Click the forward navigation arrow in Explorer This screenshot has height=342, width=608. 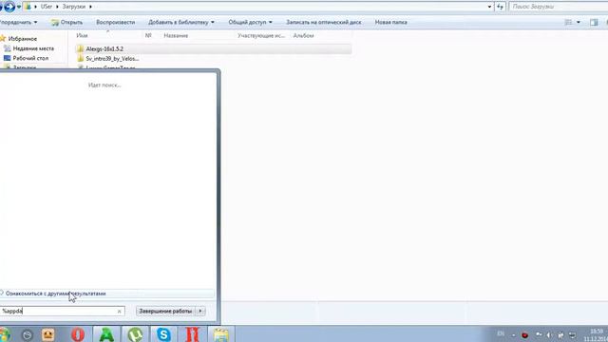point(9,7)
